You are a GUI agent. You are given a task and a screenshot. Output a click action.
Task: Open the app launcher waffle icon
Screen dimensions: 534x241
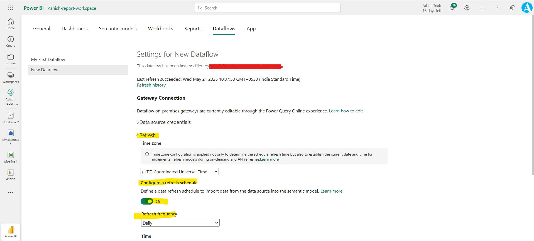pos(11,8)
